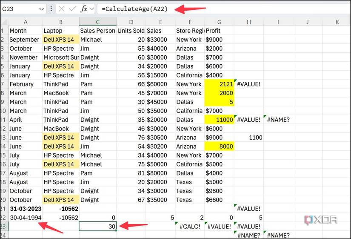Viewport: 351px width, 239px height.
Task: Select column J header
Action: tap(308, 22)
